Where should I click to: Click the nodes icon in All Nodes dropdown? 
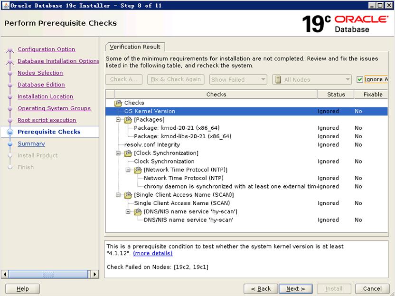278,80
